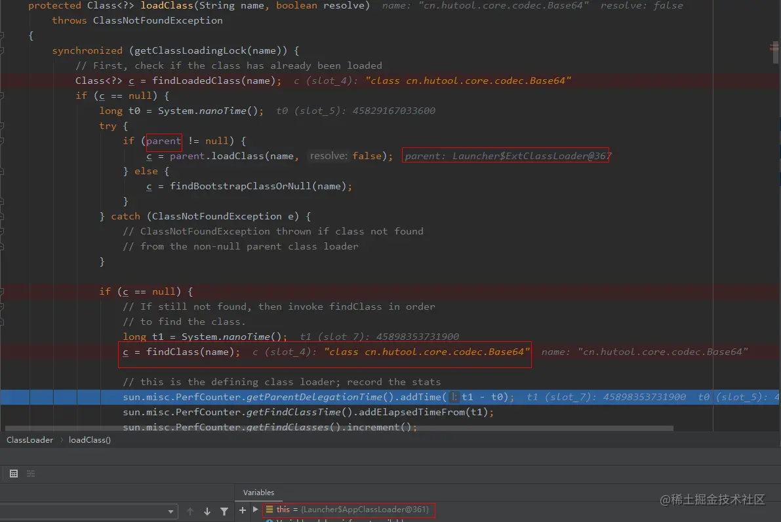Switch to the Variables tab
The height and width of the screenshot is (522, 781).
pyautogui.click(x=258, y=493)
